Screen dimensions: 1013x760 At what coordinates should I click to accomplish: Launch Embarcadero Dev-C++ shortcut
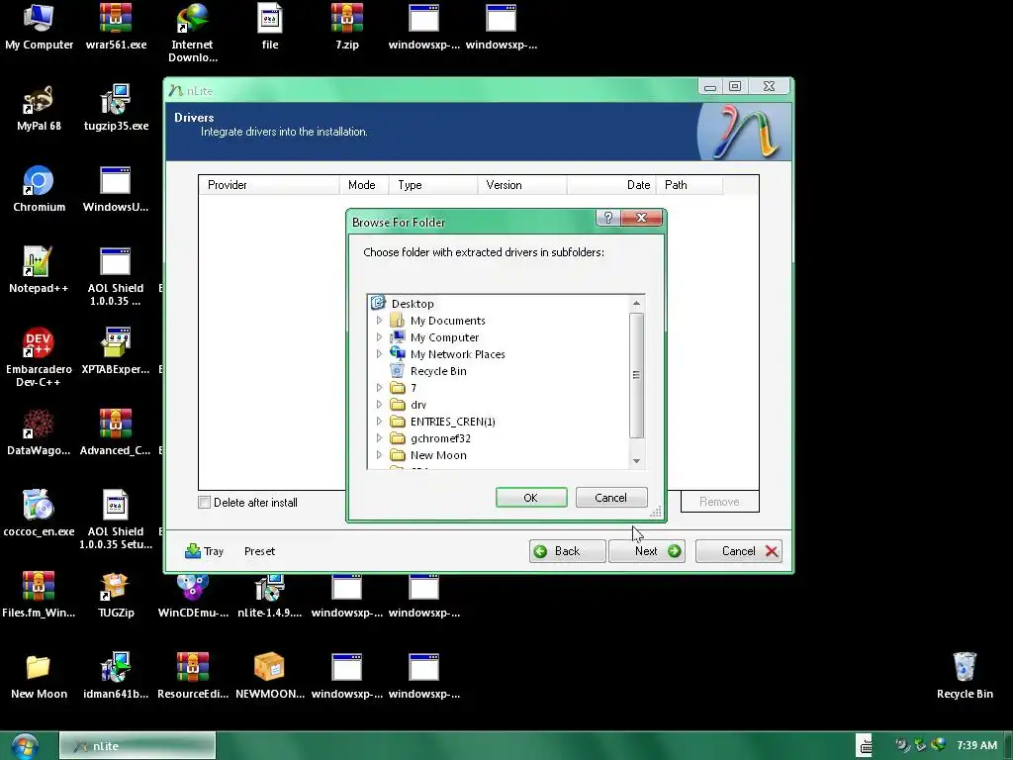click(x=39, y=357)
